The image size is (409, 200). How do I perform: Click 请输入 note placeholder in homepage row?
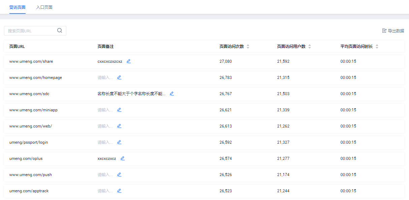click(105, 78)
